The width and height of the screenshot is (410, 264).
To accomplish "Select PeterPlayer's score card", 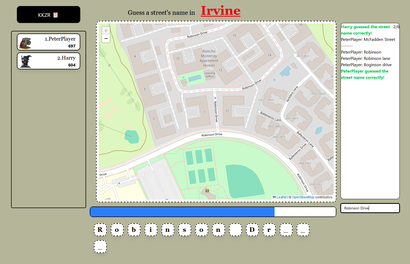I will pyautogui.click(x=49, y=42).
